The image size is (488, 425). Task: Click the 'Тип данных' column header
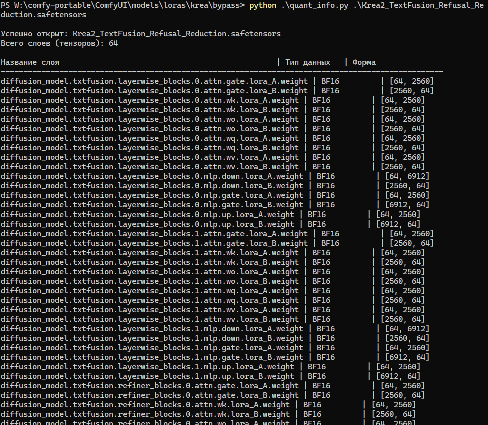(307, 62)
